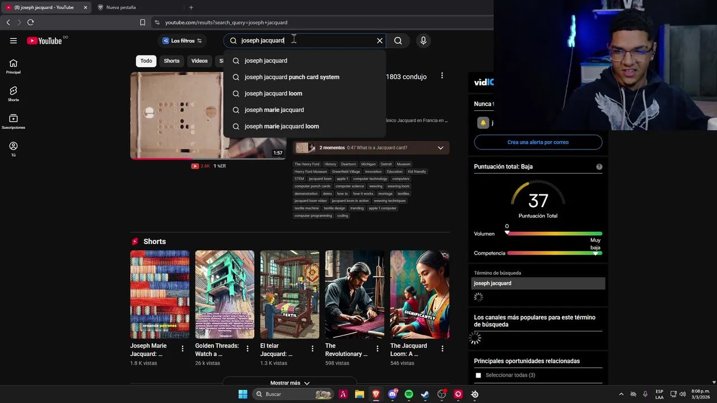Screen dimensions: 717x403
Task: Click the vidIQ alert bell icon
Action: click(483, 123)
